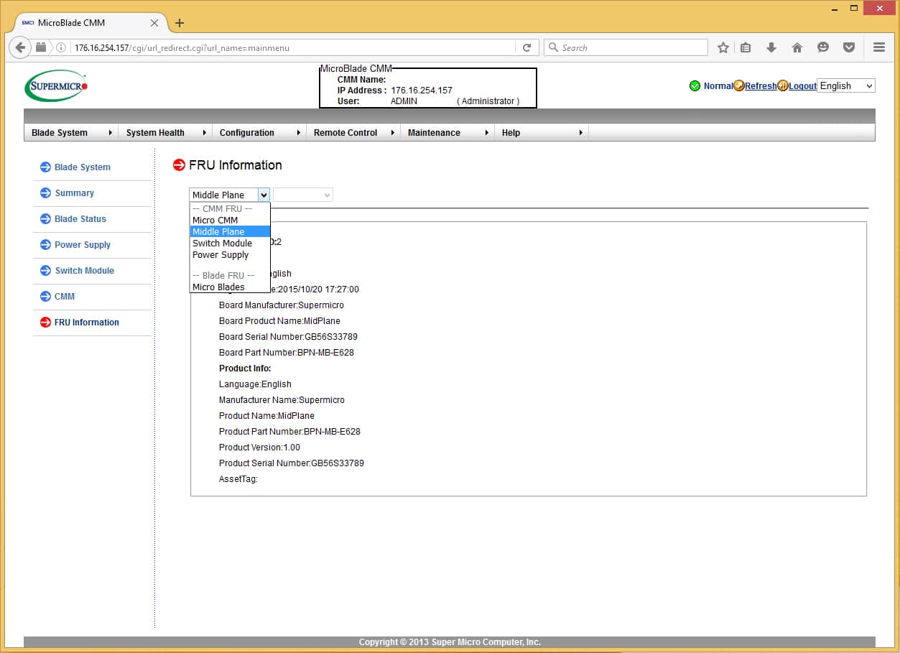Go to the Summary sidebar page
This screenshot has width=900, height=653.
pos(75,193)
